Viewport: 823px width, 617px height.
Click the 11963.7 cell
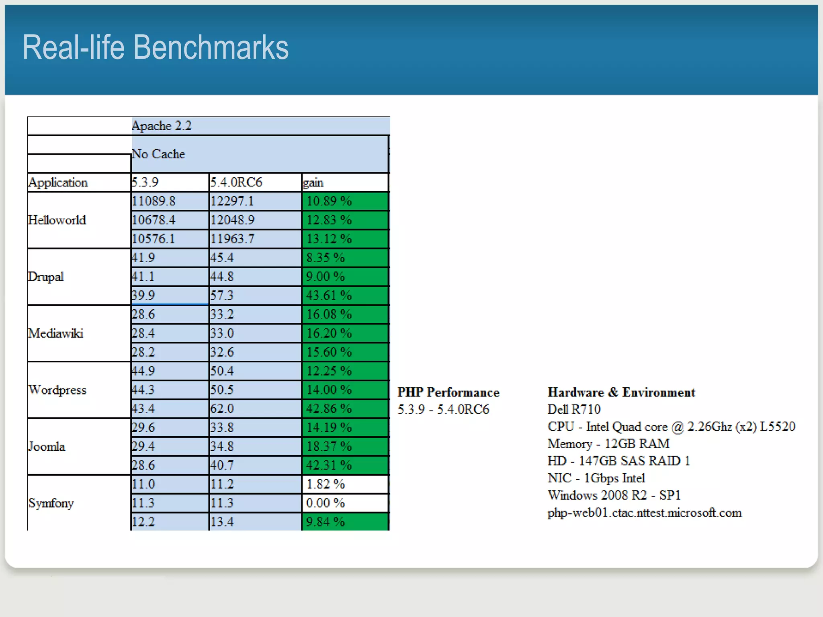(x=255, y=239)
